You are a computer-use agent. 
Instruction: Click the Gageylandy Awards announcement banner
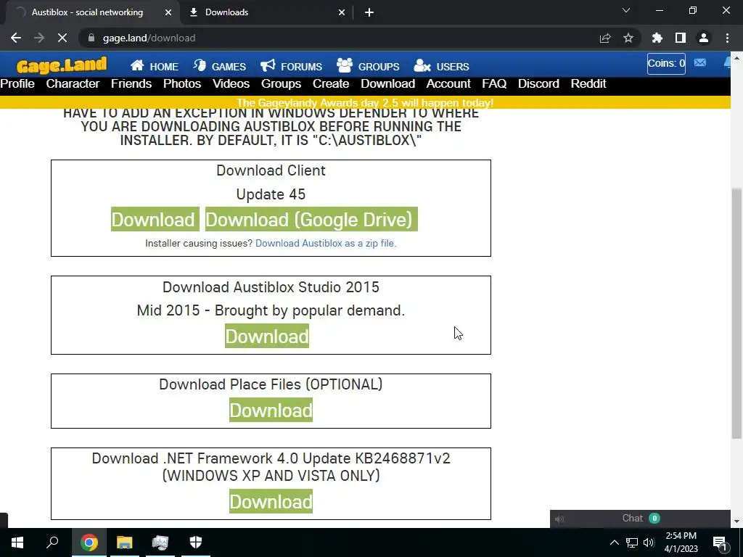coord(365,102)
